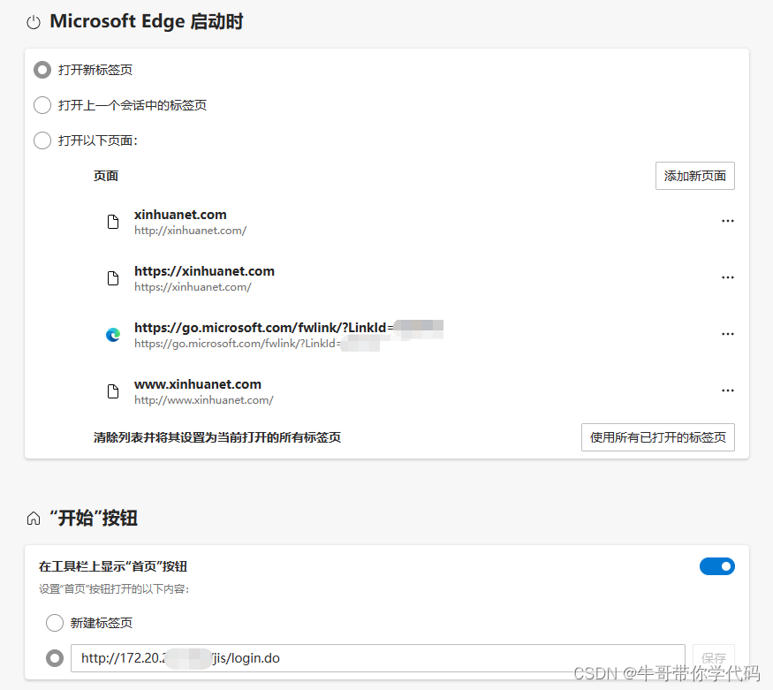This screenshot has height=690, width=773.
Task: Click the home icon beside the "开始"按钮 heading
Action: (x=34, y=519)
